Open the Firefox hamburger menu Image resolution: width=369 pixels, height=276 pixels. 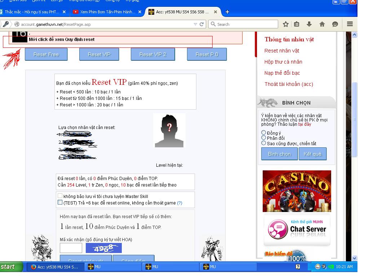[350, 24]
